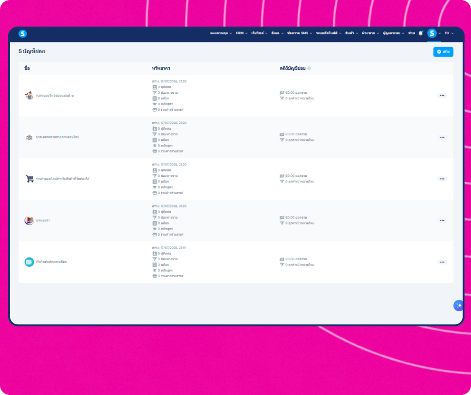Open three-dots menu for the teal avatar row
The width and height of the screenshot is (471, 395).
(442, 262)
